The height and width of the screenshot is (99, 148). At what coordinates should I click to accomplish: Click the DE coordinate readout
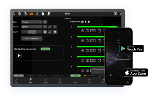pos(58,76)
